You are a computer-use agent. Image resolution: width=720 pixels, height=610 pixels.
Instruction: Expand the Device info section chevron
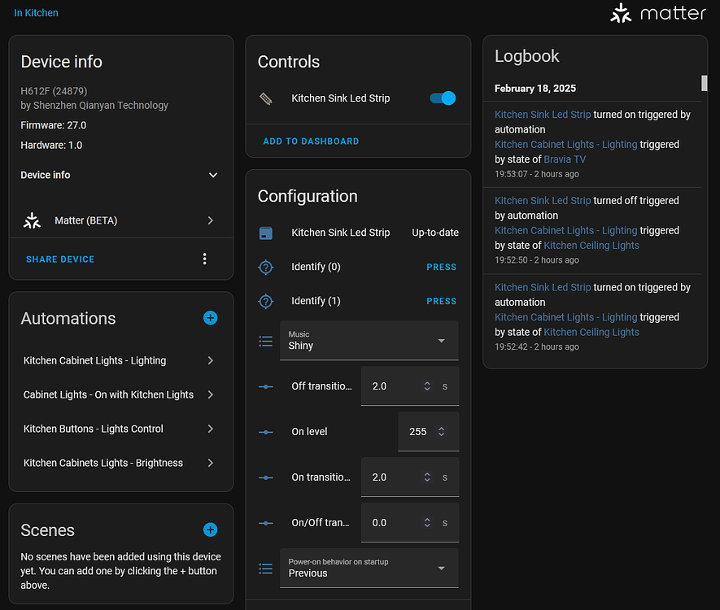213,175
